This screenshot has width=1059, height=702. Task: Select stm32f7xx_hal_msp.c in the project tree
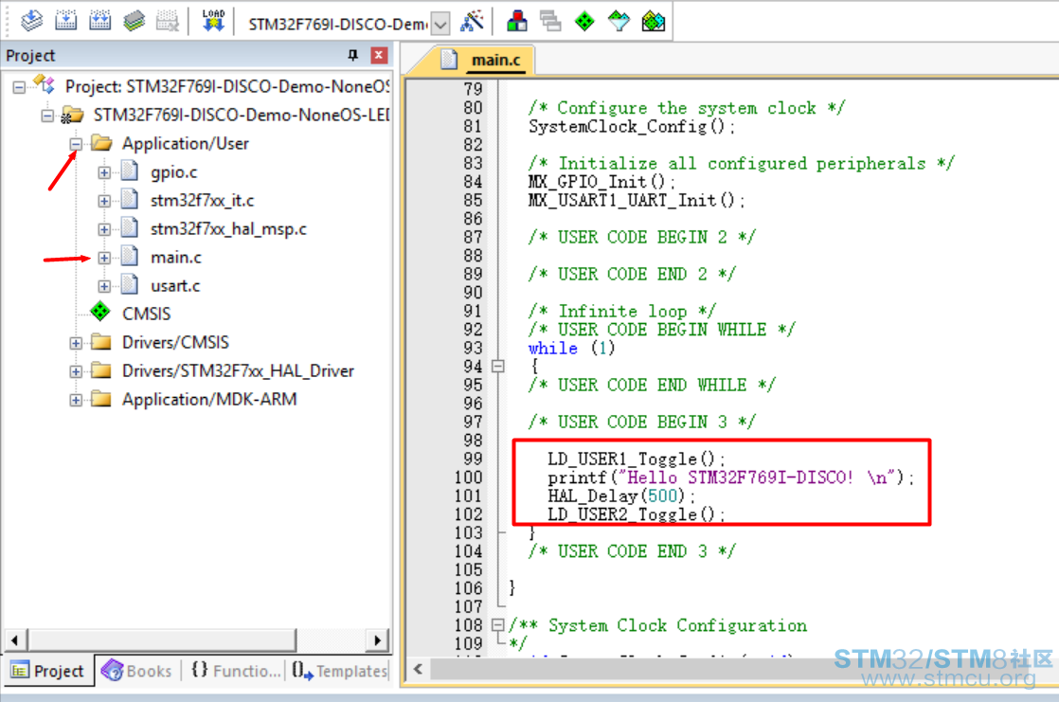(228, 229)
